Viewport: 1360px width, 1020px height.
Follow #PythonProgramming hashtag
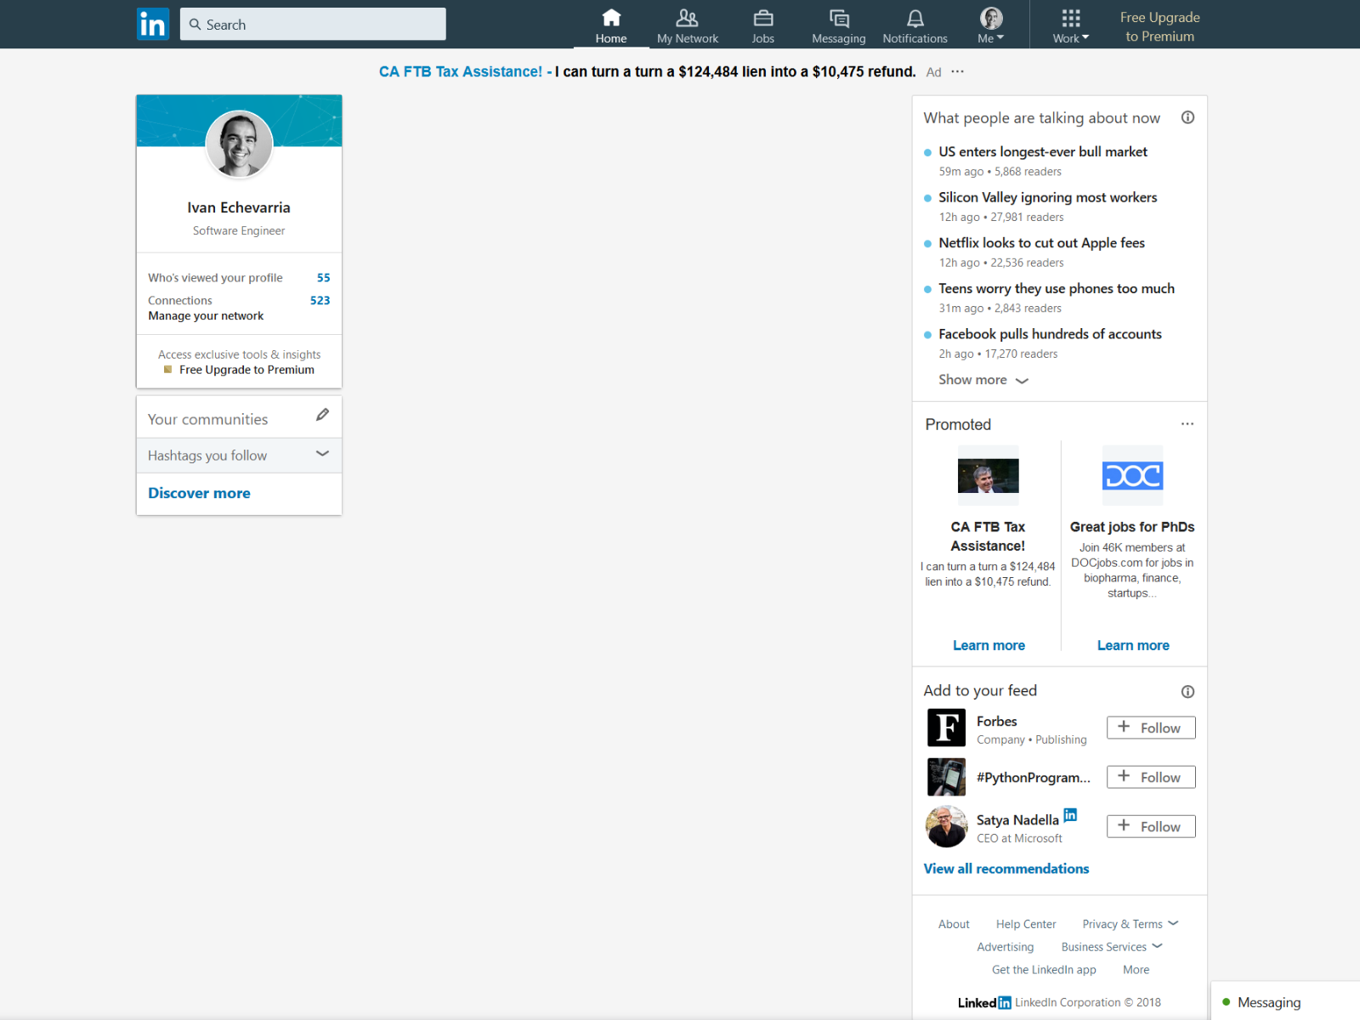1151,777
